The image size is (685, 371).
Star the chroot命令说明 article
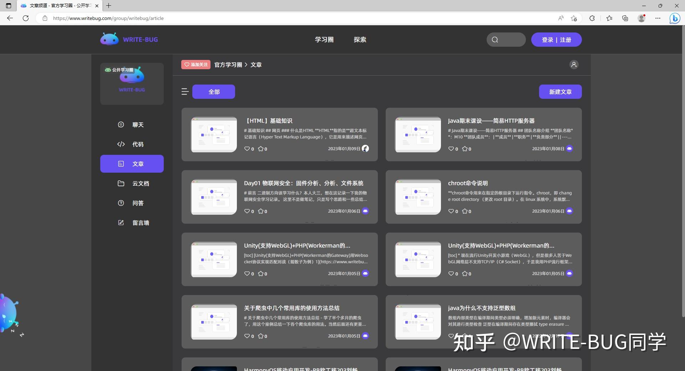pos(465,211)
